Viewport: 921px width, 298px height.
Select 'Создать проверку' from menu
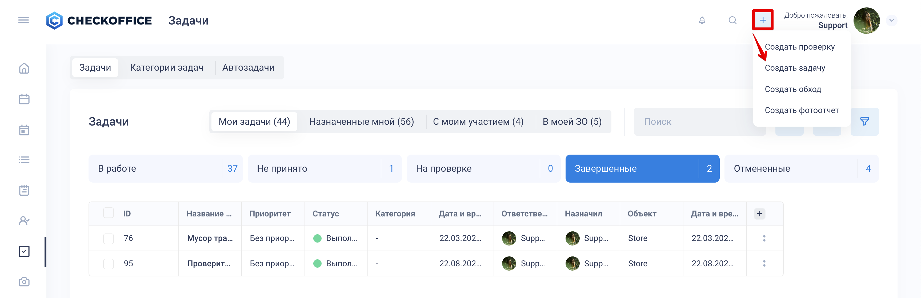click(x=799, y=47)
